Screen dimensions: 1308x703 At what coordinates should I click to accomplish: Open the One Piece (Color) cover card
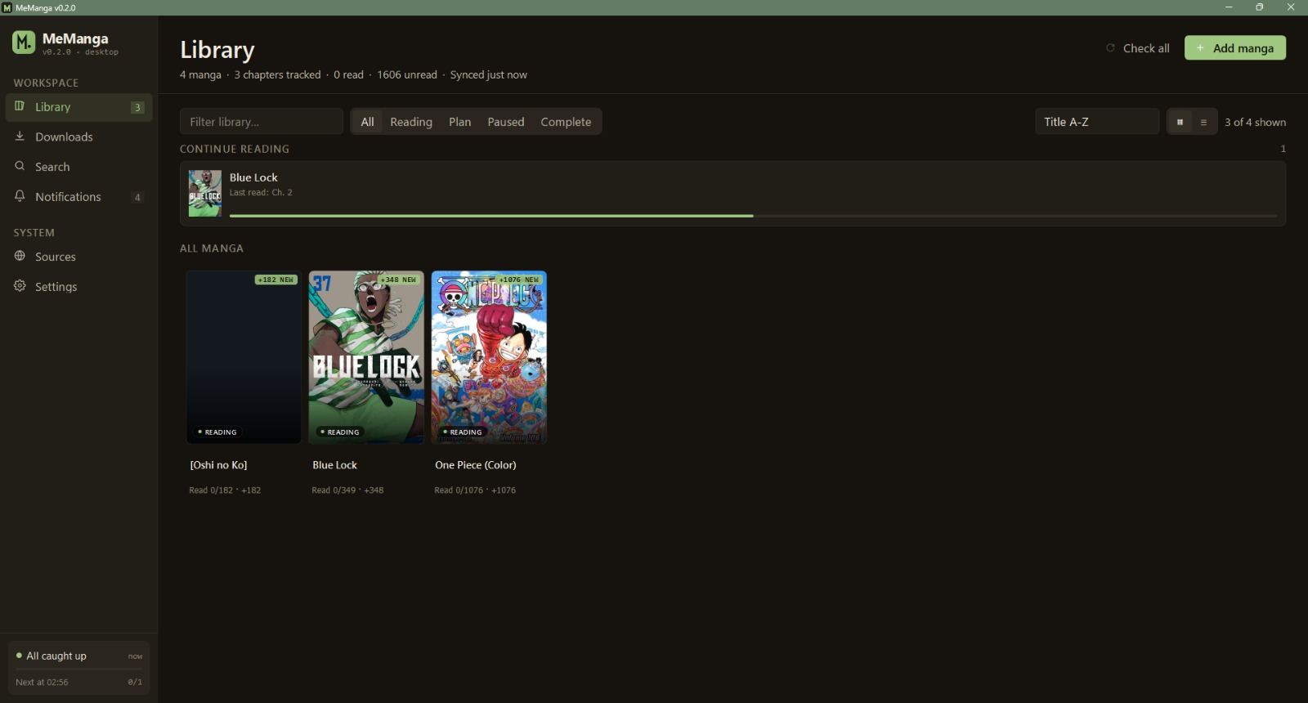(489, 357)
